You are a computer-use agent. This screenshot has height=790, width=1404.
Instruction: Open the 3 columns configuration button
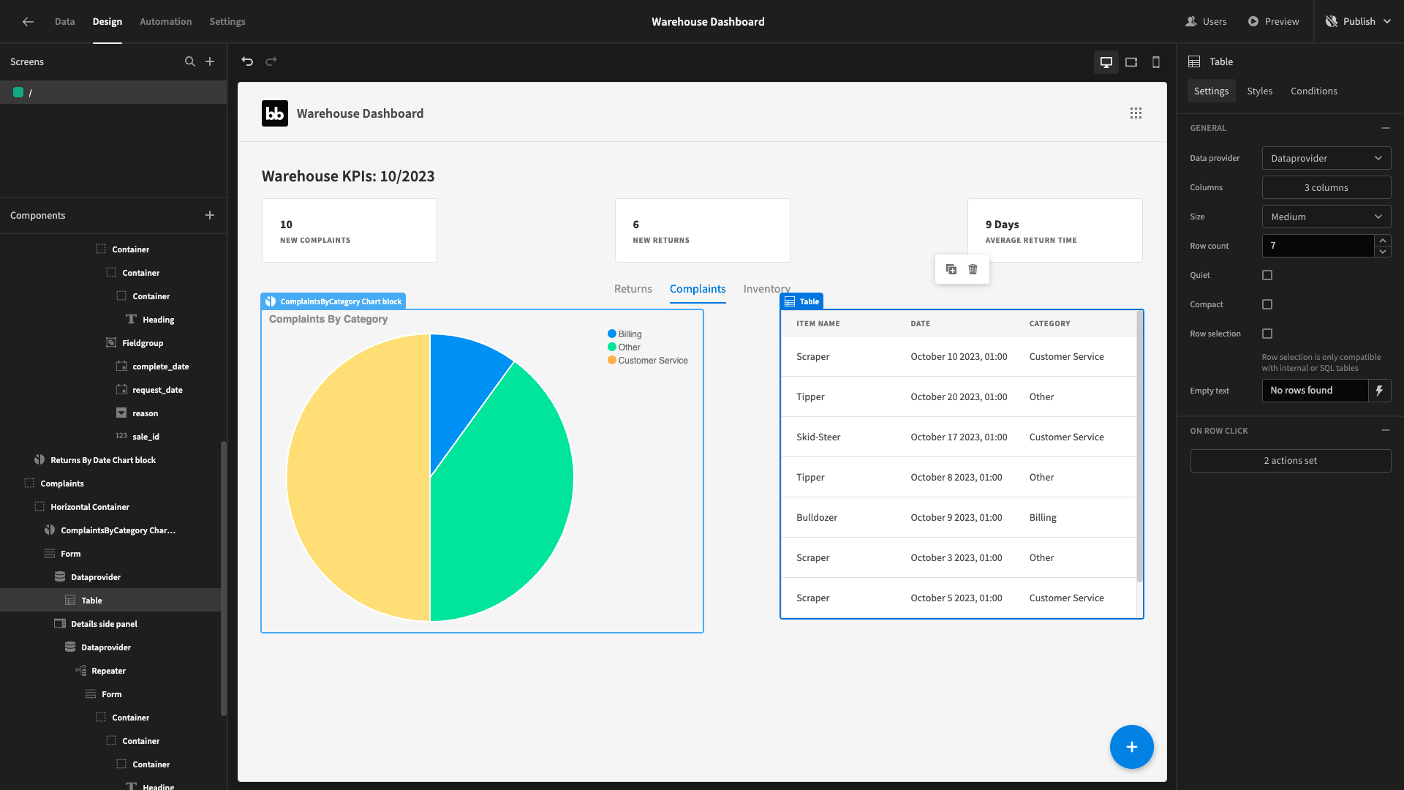[x=1326, y=187]
